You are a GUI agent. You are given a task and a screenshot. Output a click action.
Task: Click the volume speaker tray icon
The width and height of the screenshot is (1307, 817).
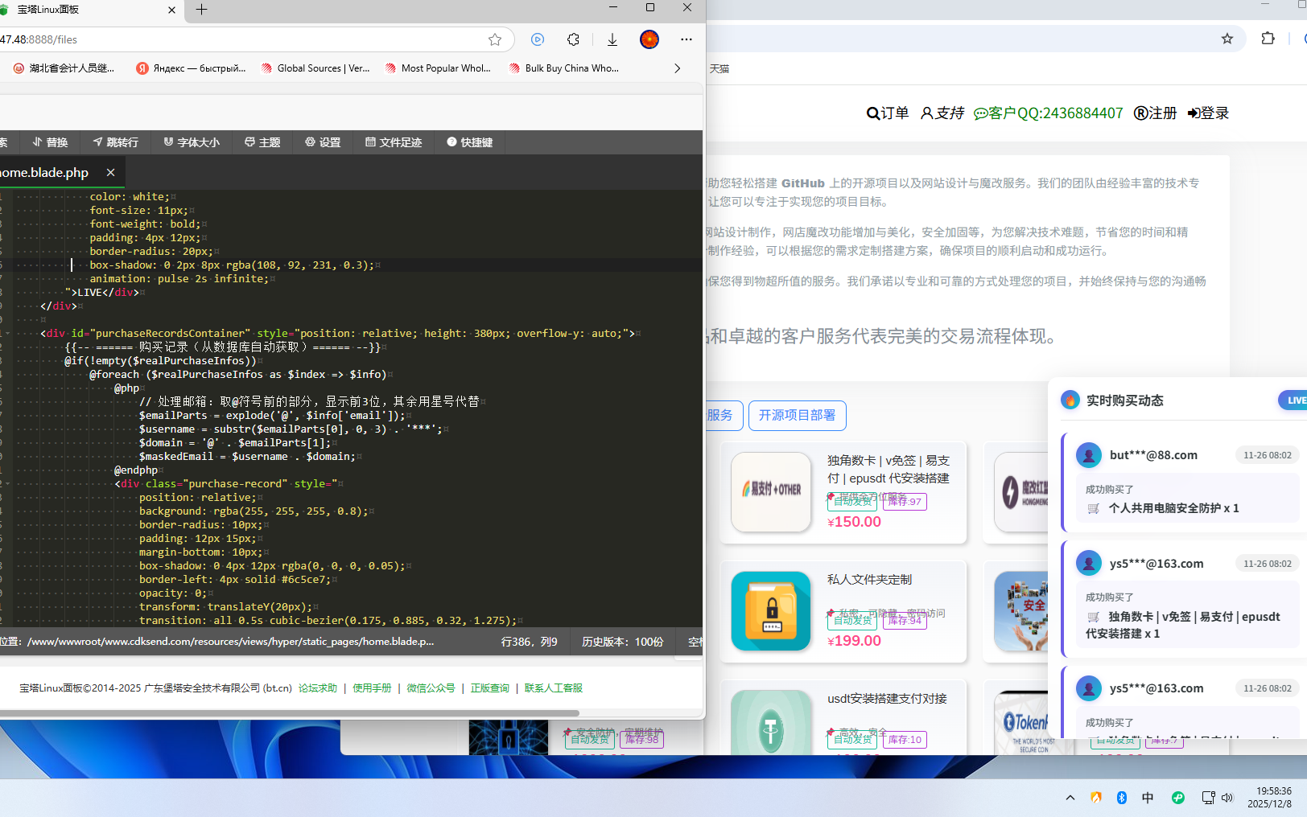coord(1227,798)
